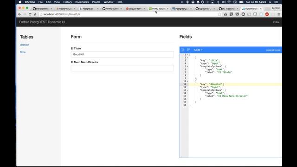Screen dimensions: 297x167
Task: Open the Window menu
Action: (x=108, y=2)
